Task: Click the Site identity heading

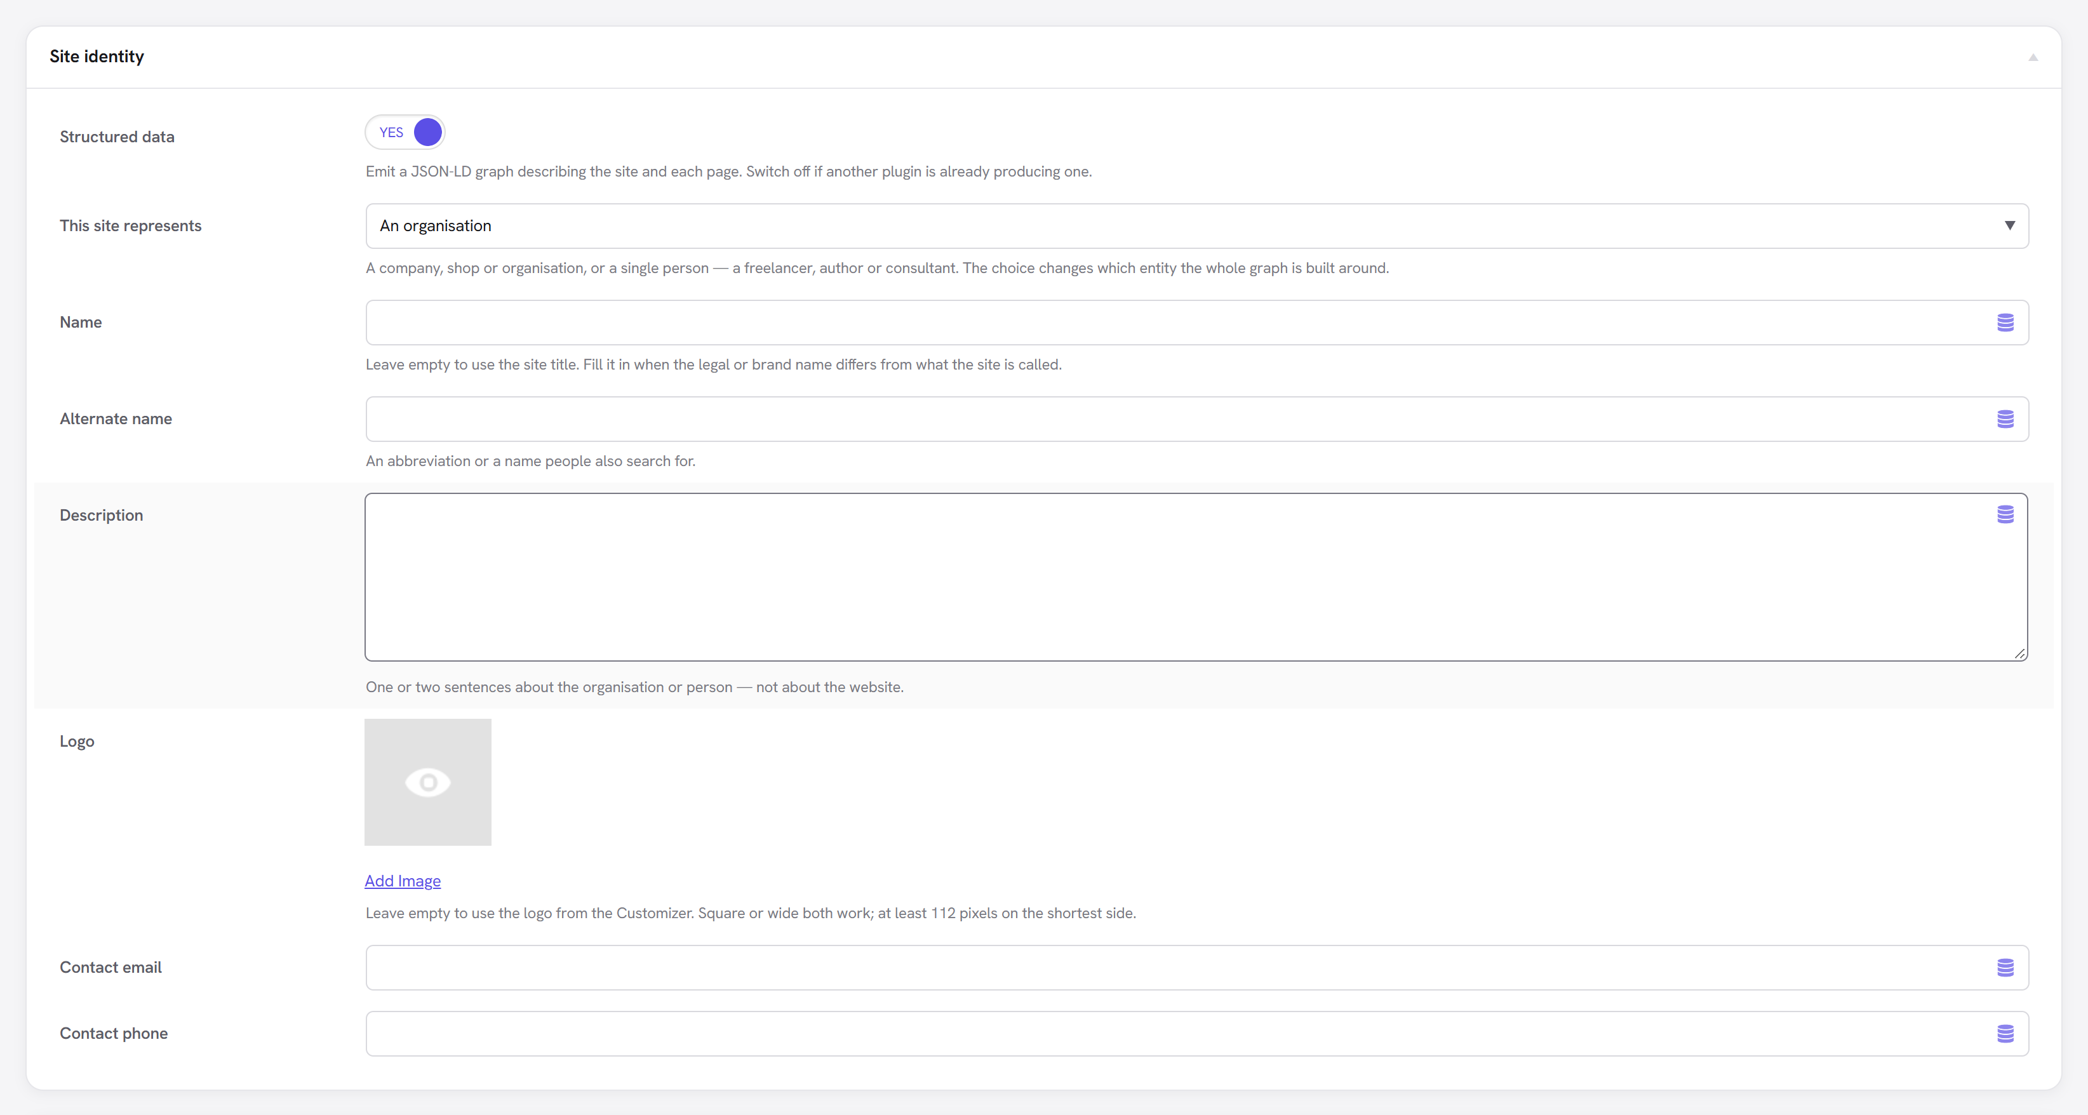Action: 97,57
